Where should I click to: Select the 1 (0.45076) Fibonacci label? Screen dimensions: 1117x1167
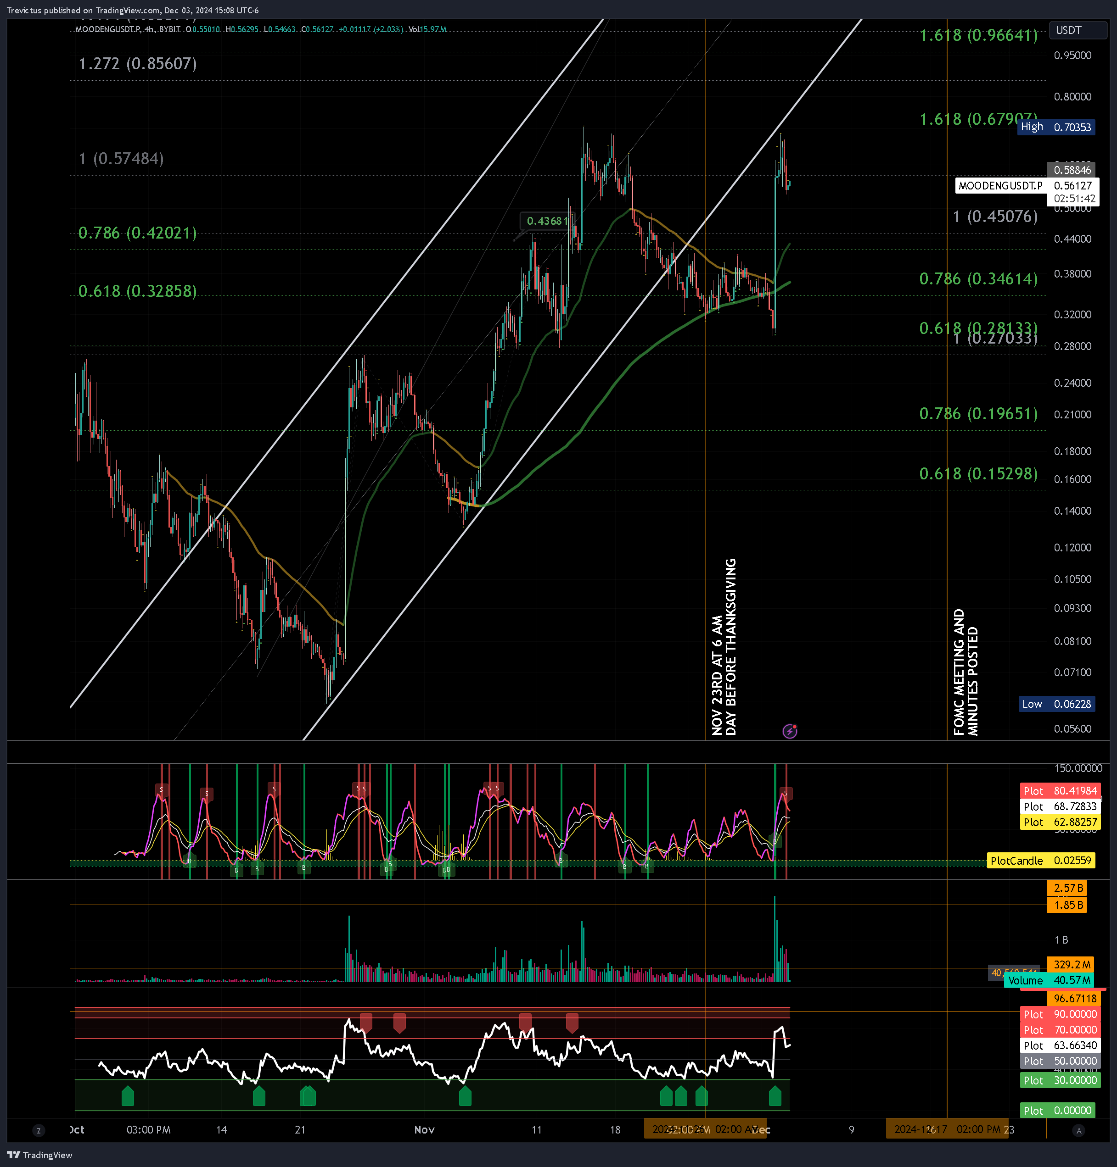(995, 216)
